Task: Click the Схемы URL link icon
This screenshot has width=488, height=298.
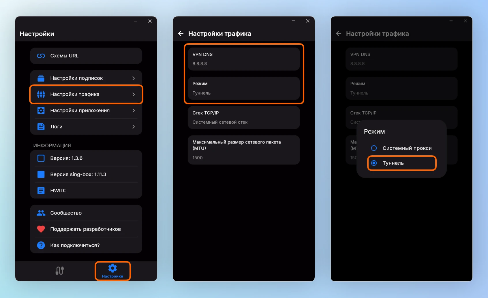Action: point(41,56)
